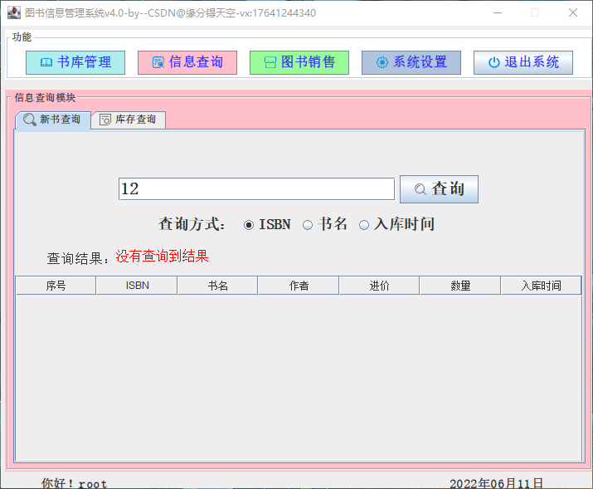The height and width of the screenshot is (489, 593).
Task: Click the red 没有查询到结果 message
Action: pos(162,257)
